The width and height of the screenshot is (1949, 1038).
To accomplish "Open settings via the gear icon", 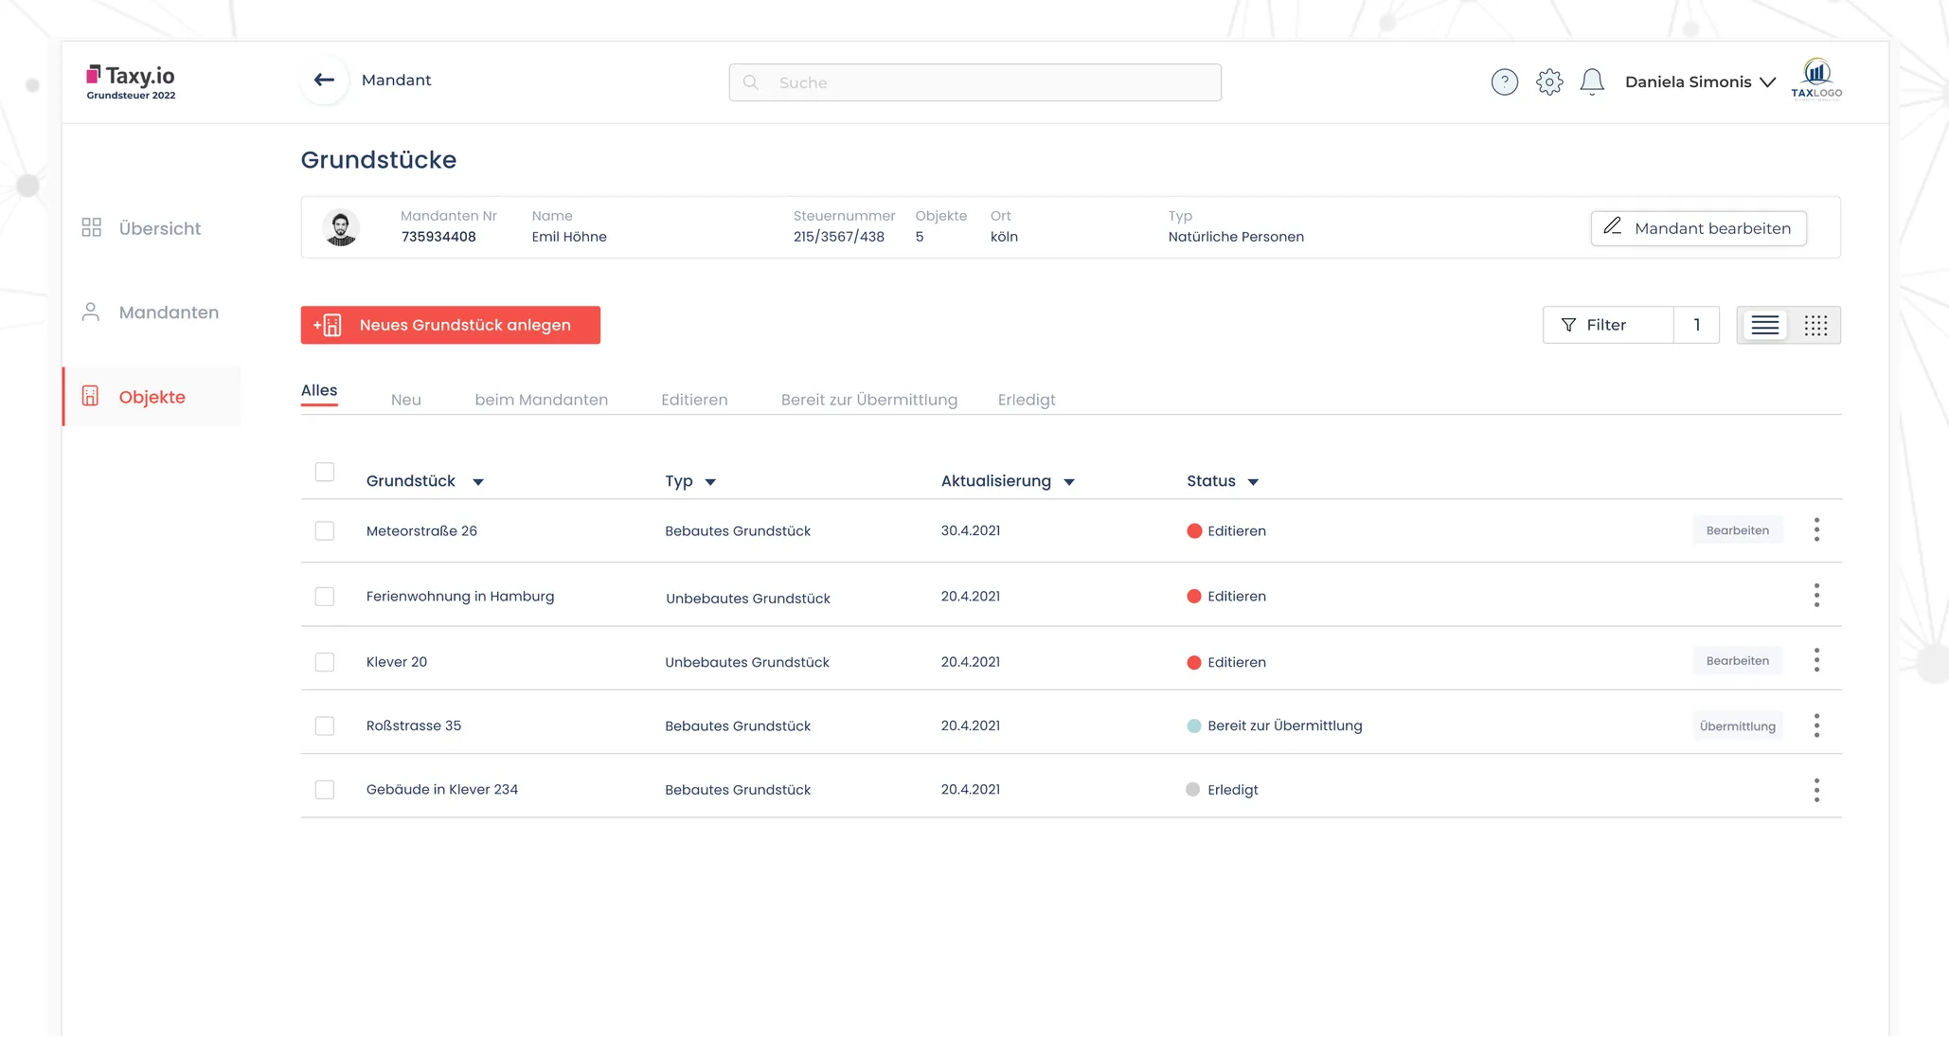I will pyautogui.click(x=1549, y=82).
